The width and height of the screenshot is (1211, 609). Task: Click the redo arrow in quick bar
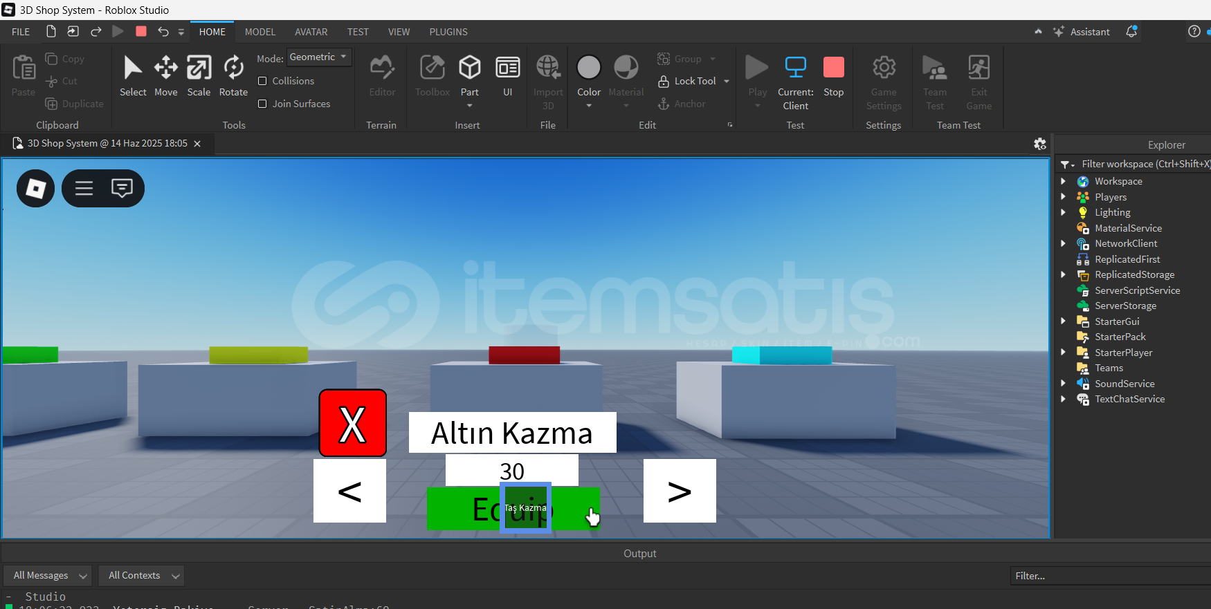point(96,31)
